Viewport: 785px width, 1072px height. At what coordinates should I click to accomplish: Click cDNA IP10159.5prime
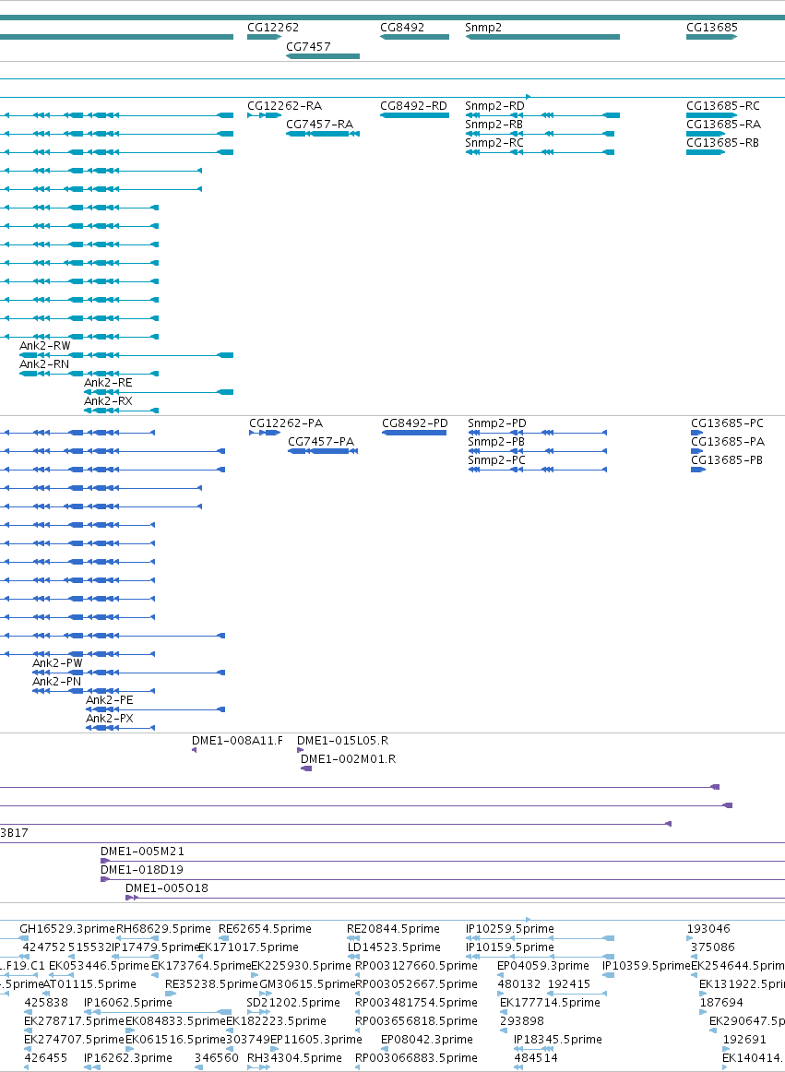(510, 947)
